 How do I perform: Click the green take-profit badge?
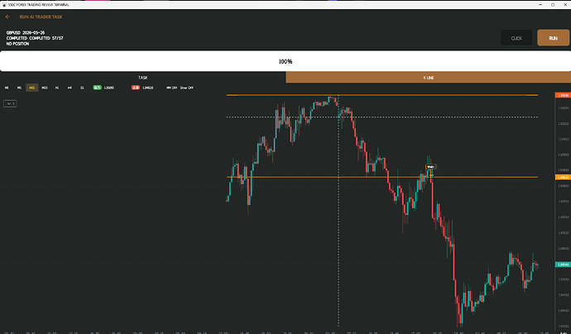click(97, 88)
